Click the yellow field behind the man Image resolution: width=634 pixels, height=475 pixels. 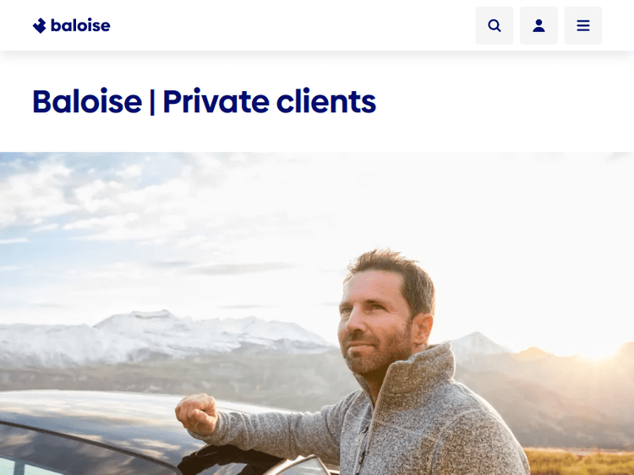580,462
